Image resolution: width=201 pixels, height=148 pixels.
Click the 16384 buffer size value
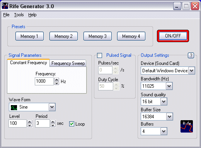(148, 117)
